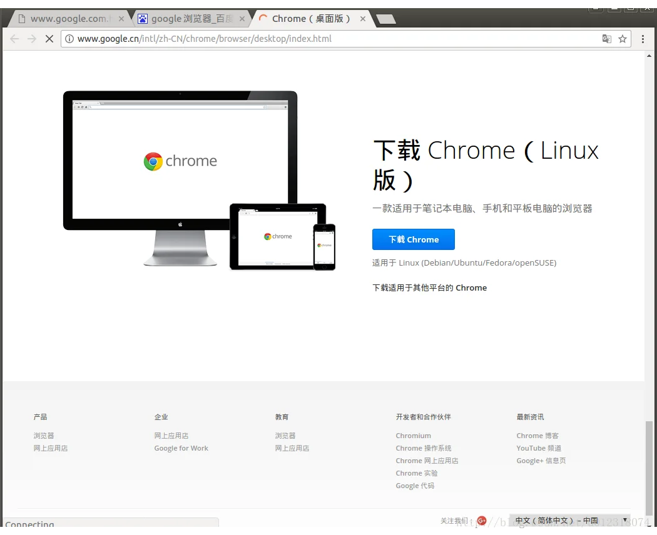The width and height of the screenshot is (657, 535).
Task: Go back to previous page
Action: pos(14,39)
